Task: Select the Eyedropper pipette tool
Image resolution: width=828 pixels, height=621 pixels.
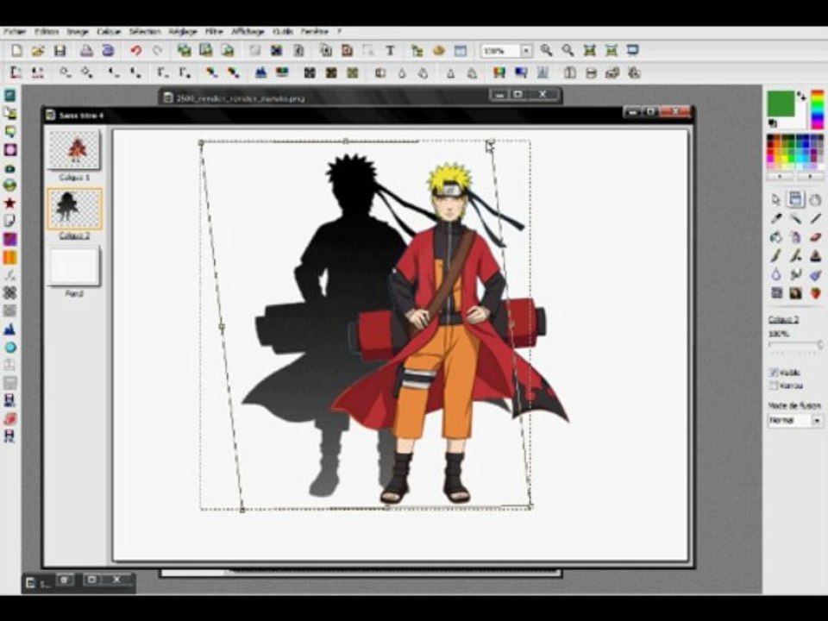Action: click(x=775, y=218)
